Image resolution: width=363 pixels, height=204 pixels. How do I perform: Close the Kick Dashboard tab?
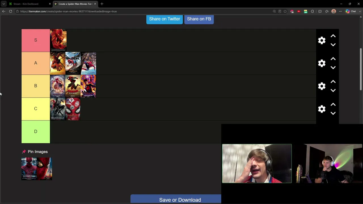tap(50, 4)
